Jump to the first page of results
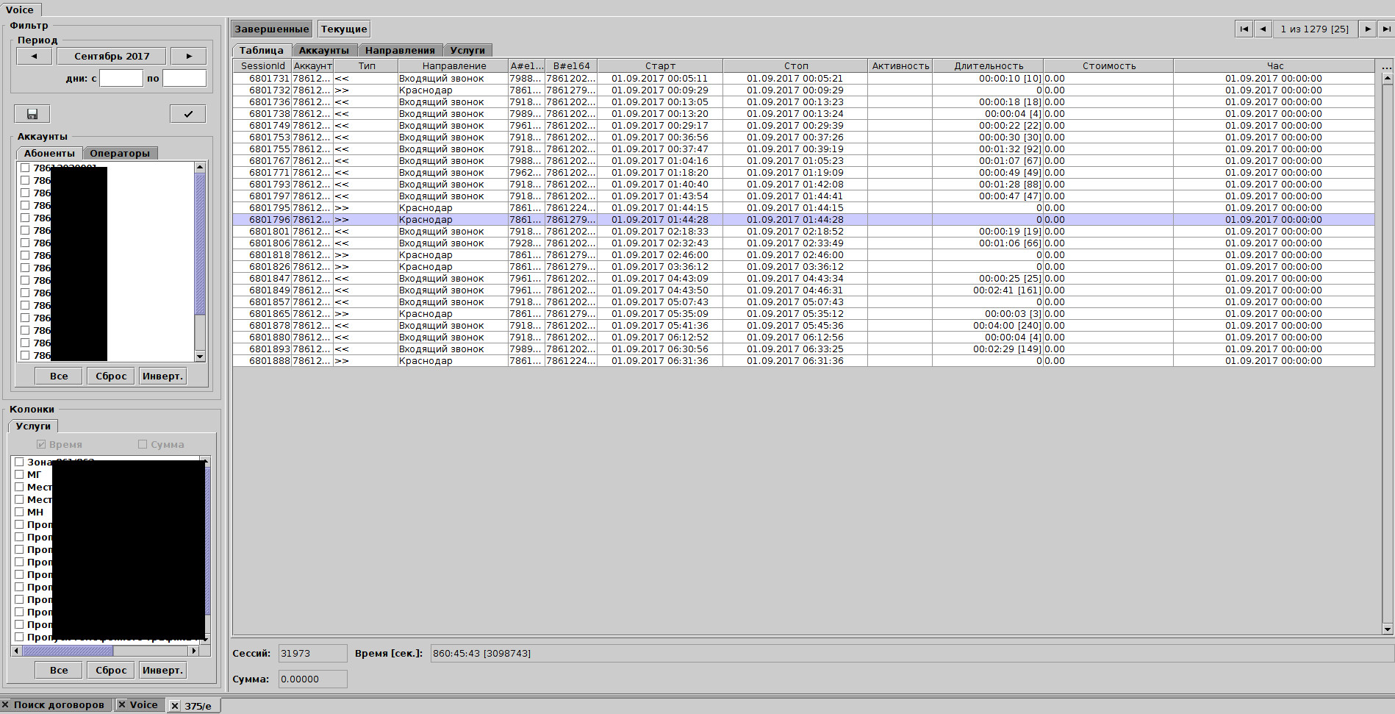Screen dimensions: 1395x714 [1243, 29]
